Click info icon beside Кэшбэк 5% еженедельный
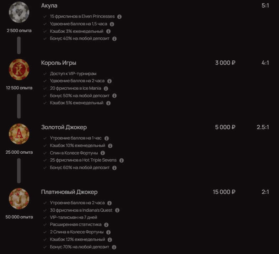279x254 pixels. (108, 103)
